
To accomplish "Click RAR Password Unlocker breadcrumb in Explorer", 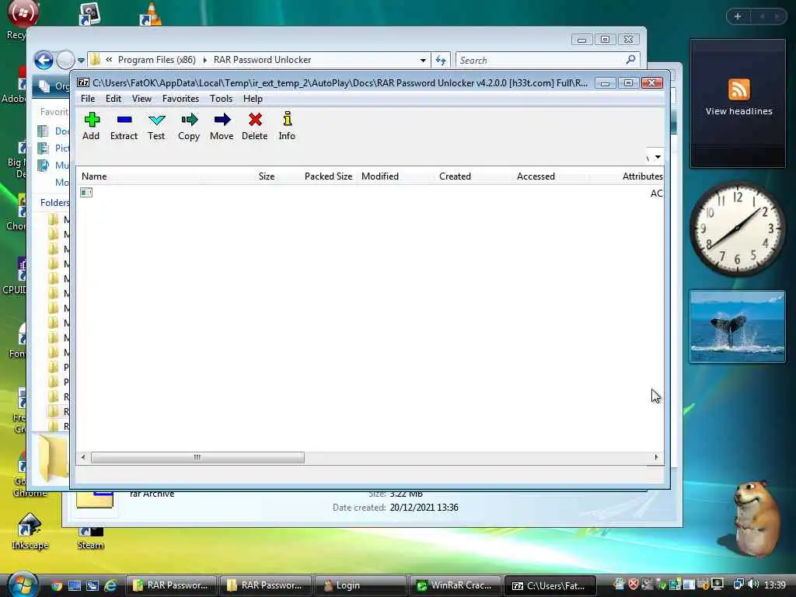I will pyautogui.click(x=262, y=60).
